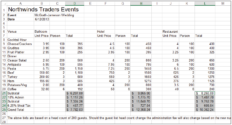Select Restaurant grand total $10,362.24 cell

[205, 110]
